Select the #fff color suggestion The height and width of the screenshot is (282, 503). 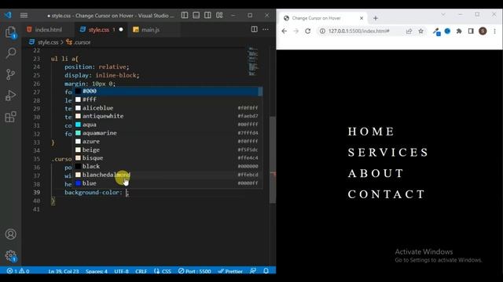click(167, 99)
